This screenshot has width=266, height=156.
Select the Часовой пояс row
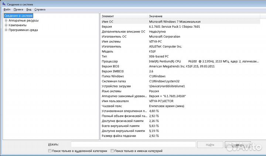[180, 106]
